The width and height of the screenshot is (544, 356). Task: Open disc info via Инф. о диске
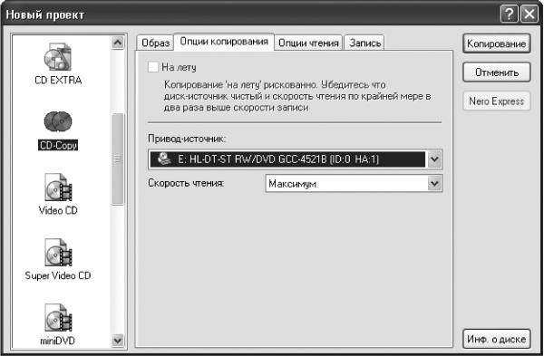click(497, 339)
